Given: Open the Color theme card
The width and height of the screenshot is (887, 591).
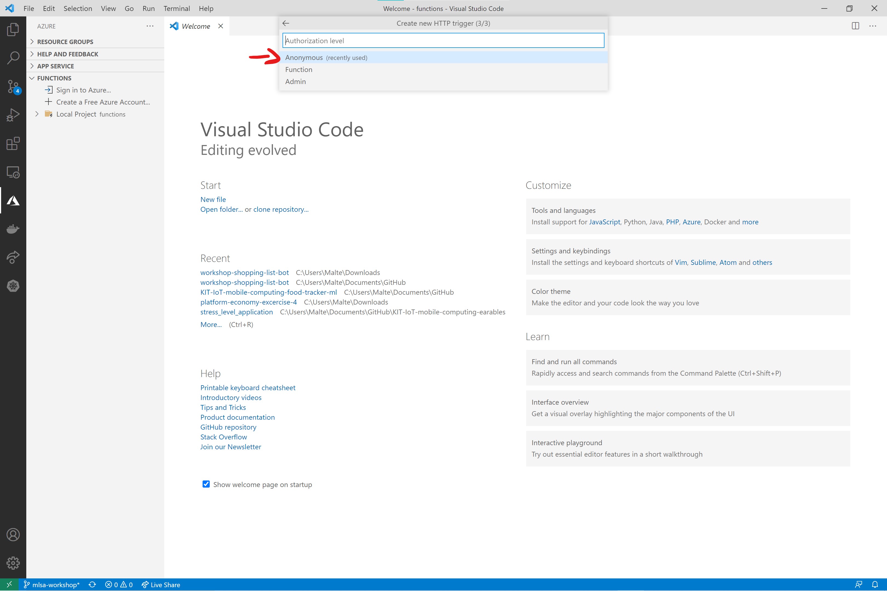Looking at the screenshot, I should [688, 297].
